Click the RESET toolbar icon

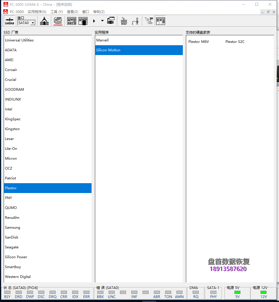[124, 21]
